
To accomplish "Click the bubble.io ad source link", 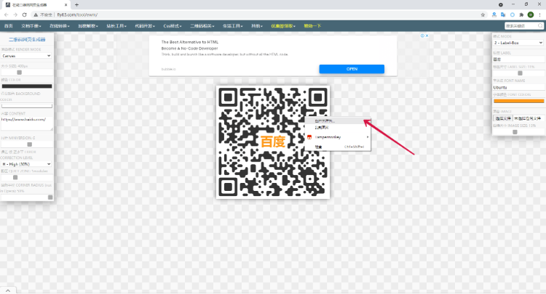I will (x=169, y=69).
